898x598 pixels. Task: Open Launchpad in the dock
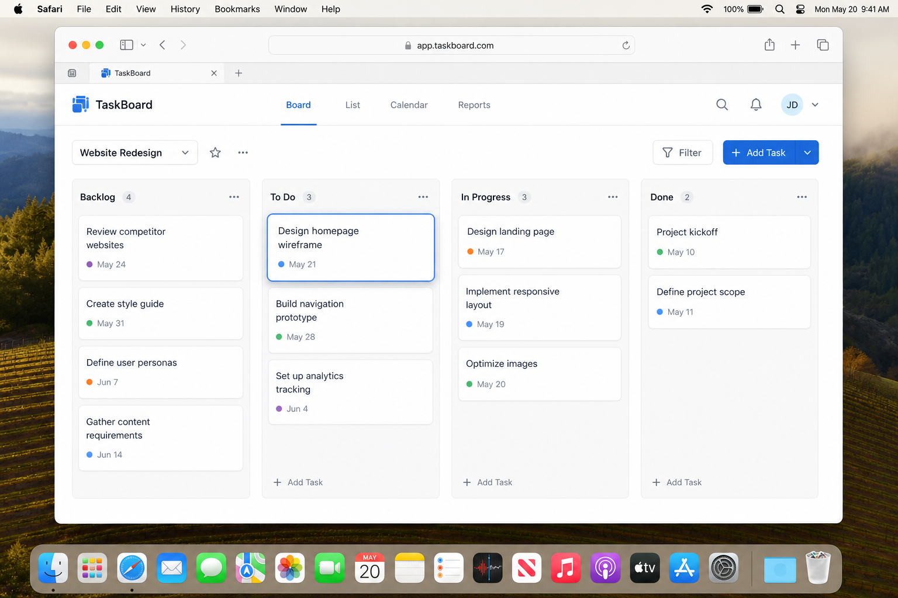[92, 568]
